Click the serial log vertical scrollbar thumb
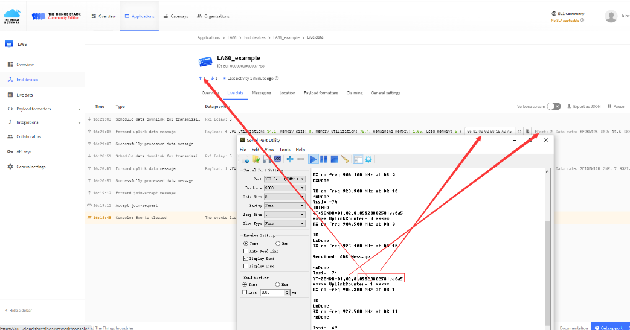Image resolution: width=630 pixels, height=330 pixels. 547,273
